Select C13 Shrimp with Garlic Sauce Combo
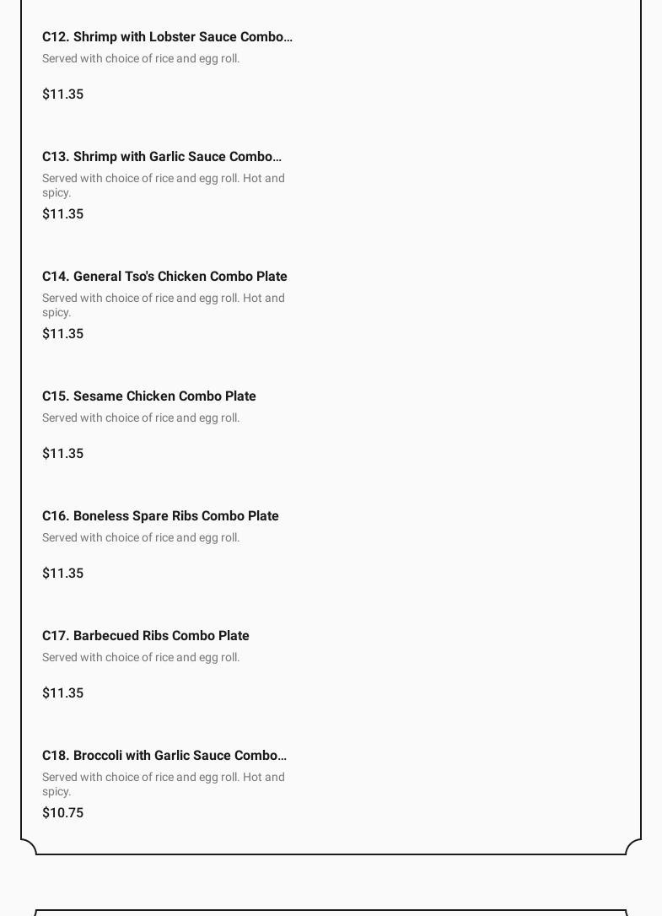 (x=162, y=157)
